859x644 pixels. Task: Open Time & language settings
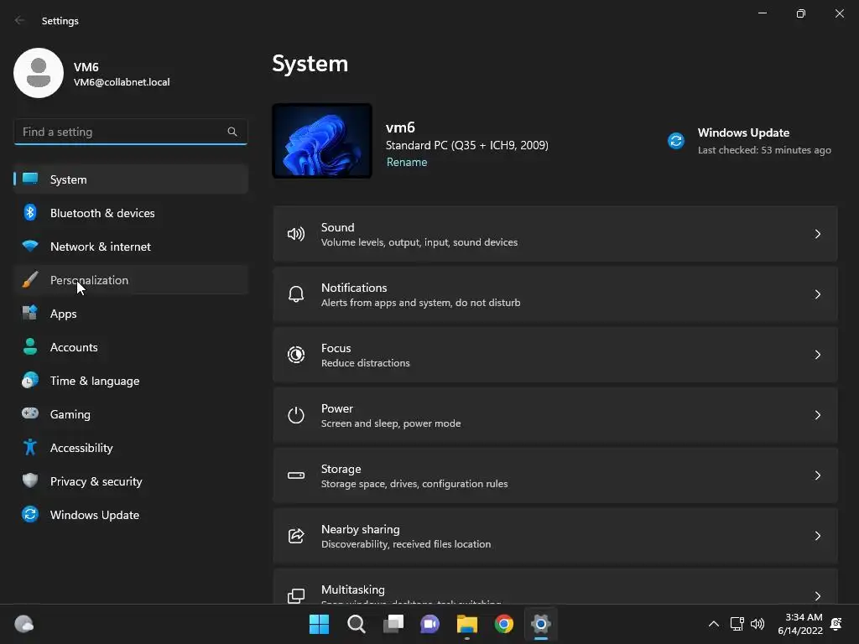click(131, 380)
